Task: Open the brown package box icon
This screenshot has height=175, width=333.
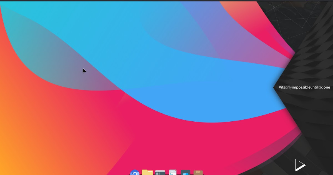Action: [x=198, y=173]
